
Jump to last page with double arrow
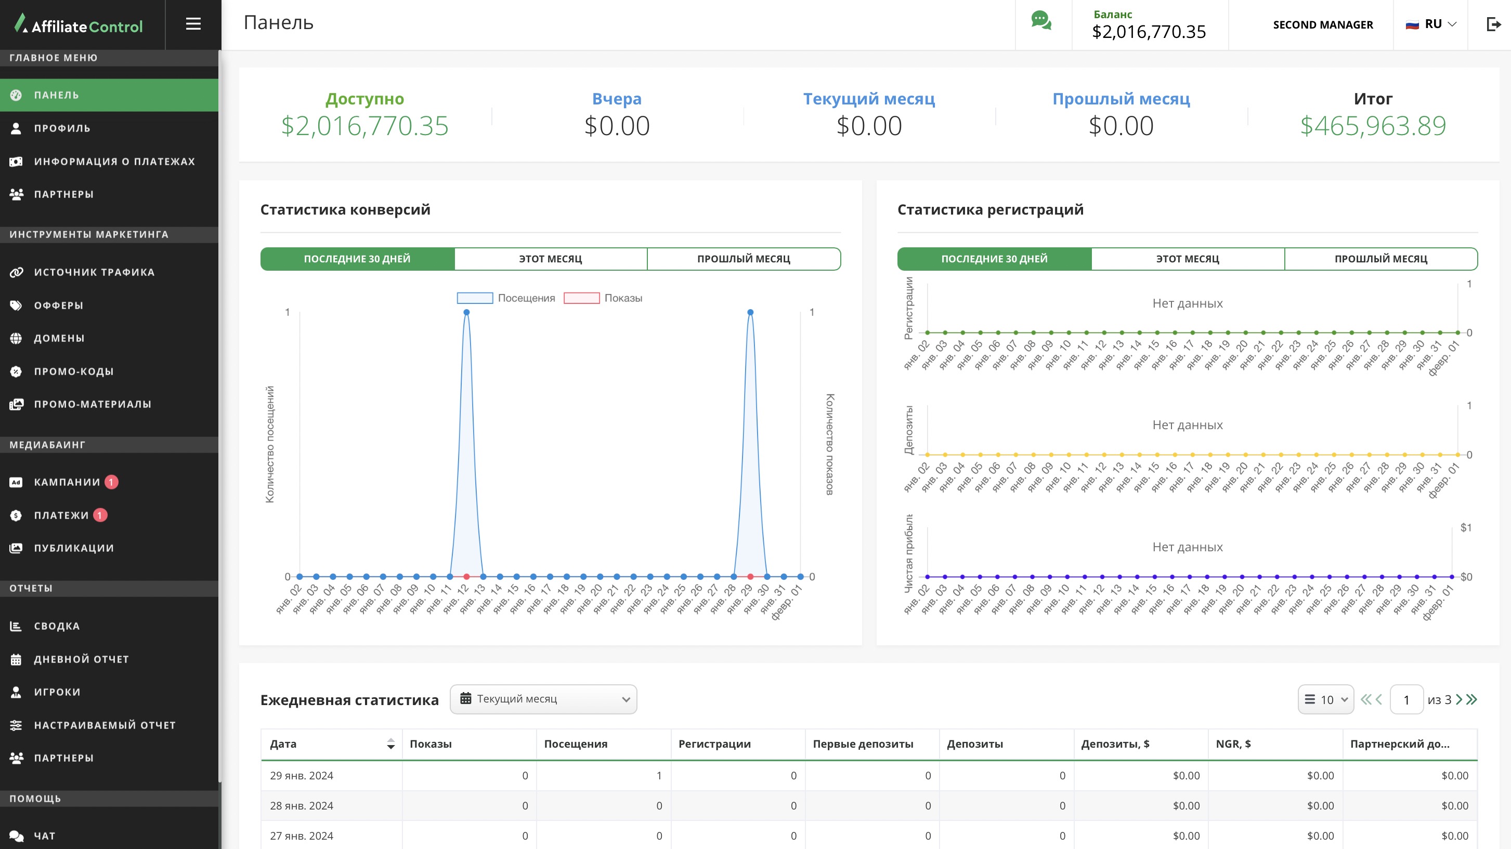pos(1471,699)
